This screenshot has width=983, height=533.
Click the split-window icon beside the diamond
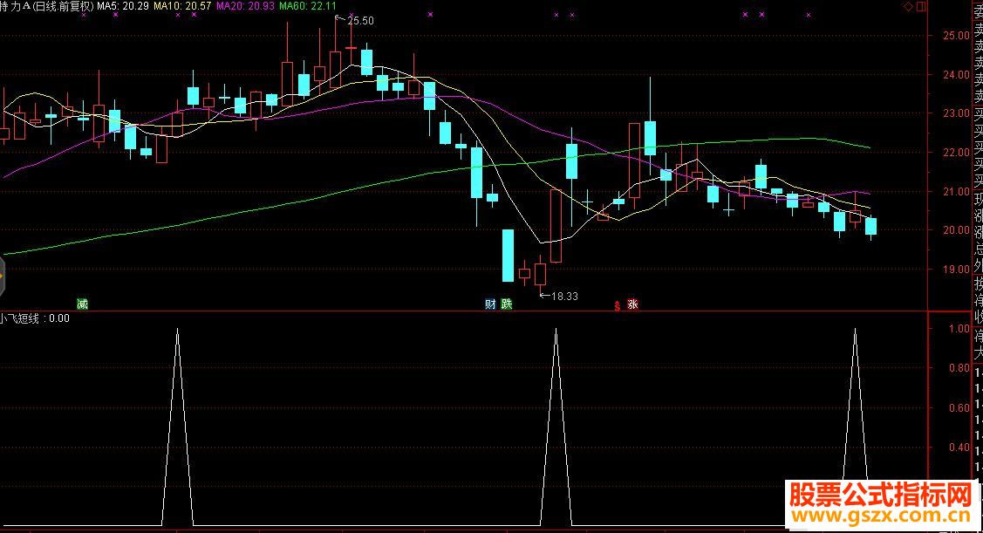[921, 7]
